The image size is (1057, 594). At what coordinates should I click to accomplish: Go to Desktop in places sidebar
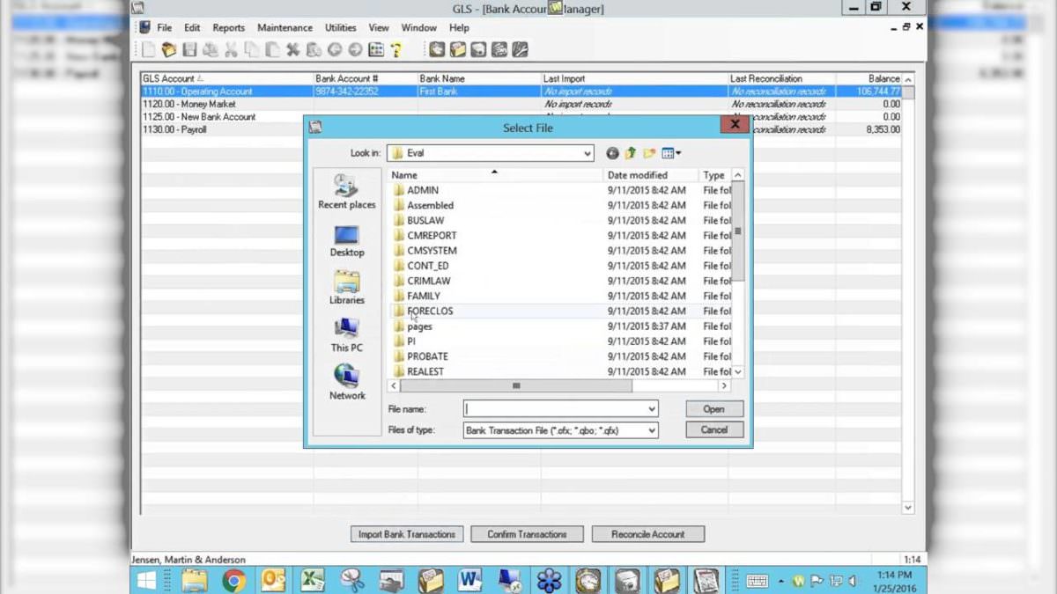click(x=346, y=240)
